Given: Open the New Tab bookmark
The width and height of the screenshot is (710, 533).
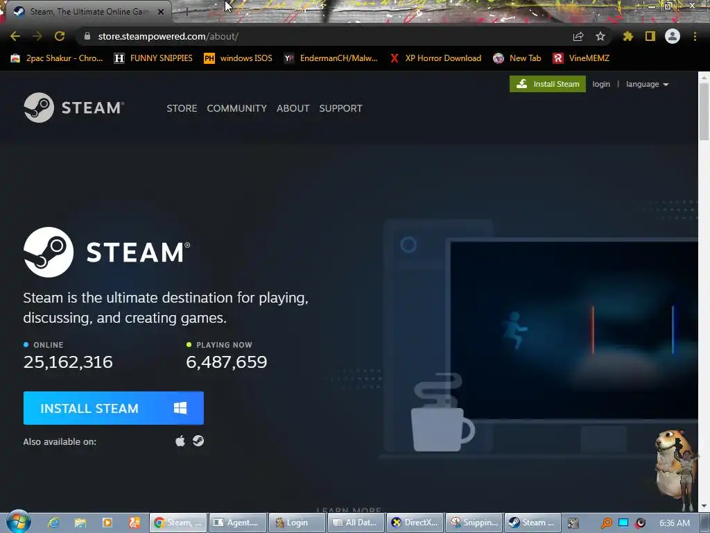Looking at the screenshot, I should pos(517,58).
